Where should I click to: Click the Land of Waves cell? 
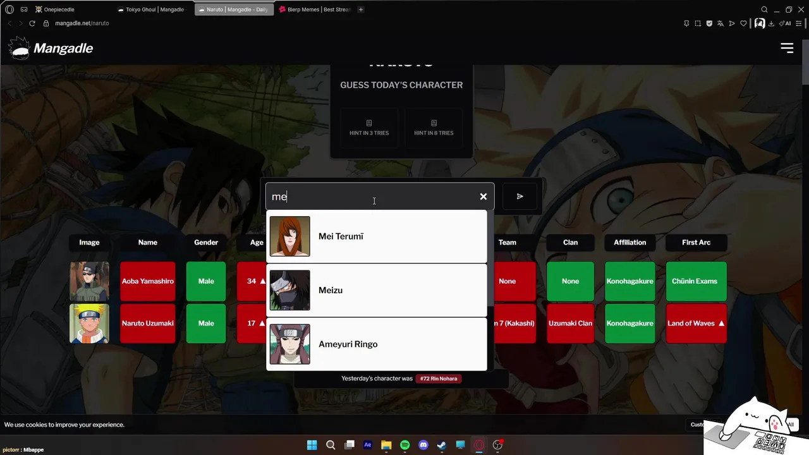[x=696, y=324]
